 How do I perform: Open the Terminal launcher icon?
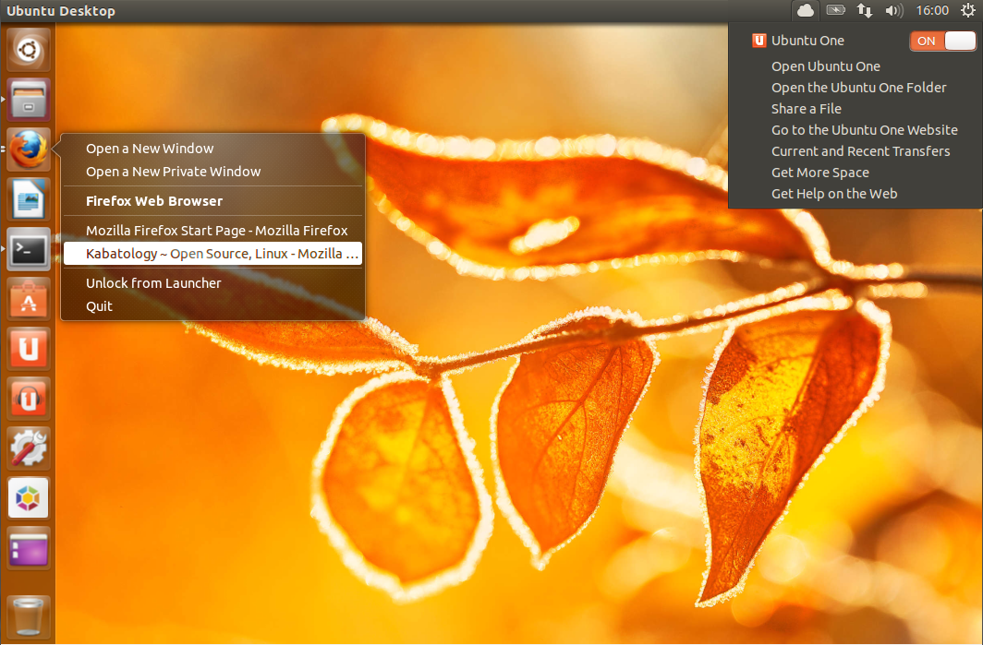(29, 248)
